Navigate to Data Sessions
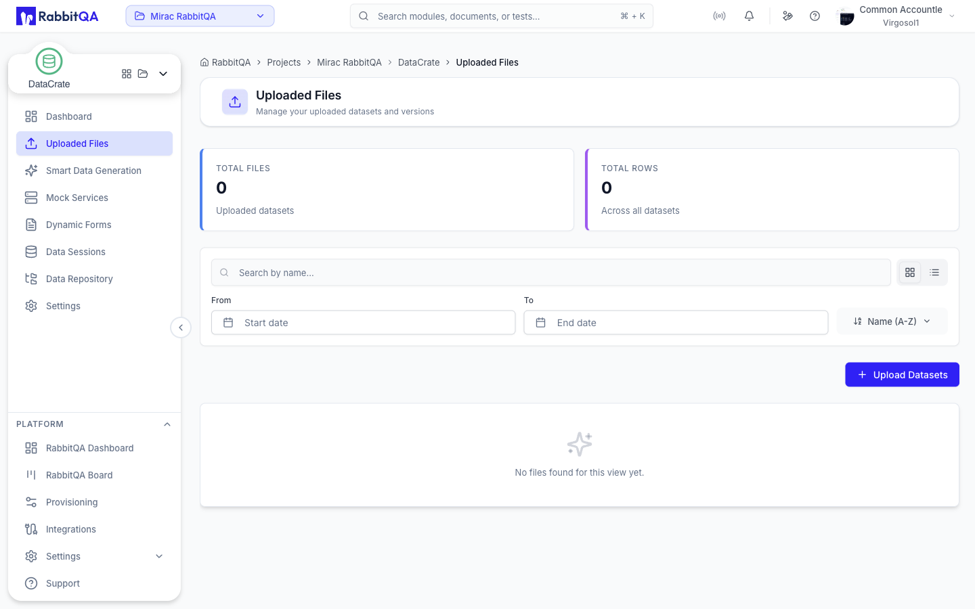975x609 pixels. click(x=94, y=252)
